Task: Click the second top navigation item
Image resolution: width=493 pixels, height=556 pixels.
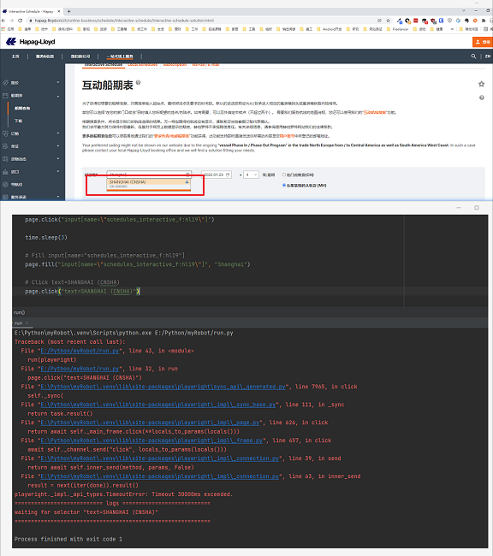Action: 45,56
